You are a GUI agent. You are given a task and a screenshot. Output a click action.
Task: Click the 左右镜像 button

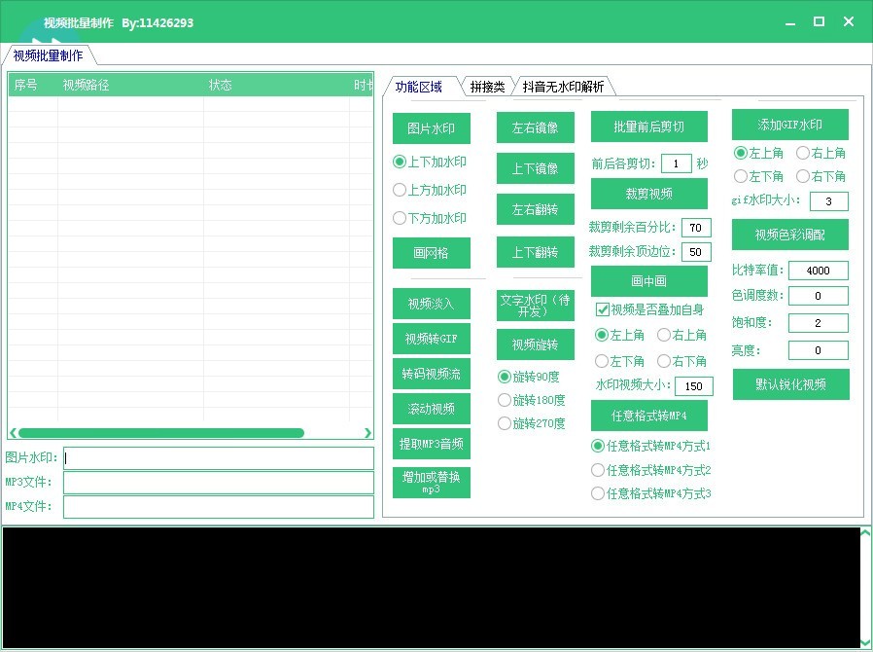pos(535,127)
